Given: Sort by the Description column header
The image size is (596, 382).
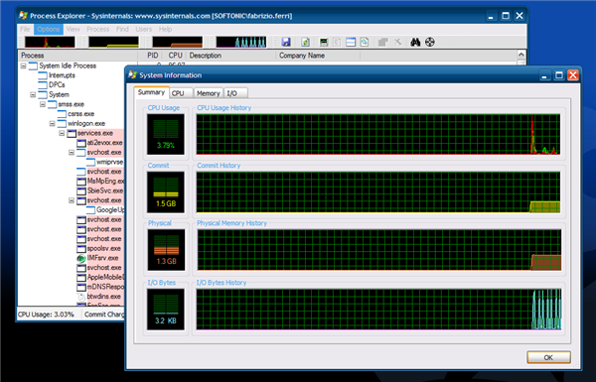Looking at the screenshot, I should pyautogui.click(x=231, y=56).
